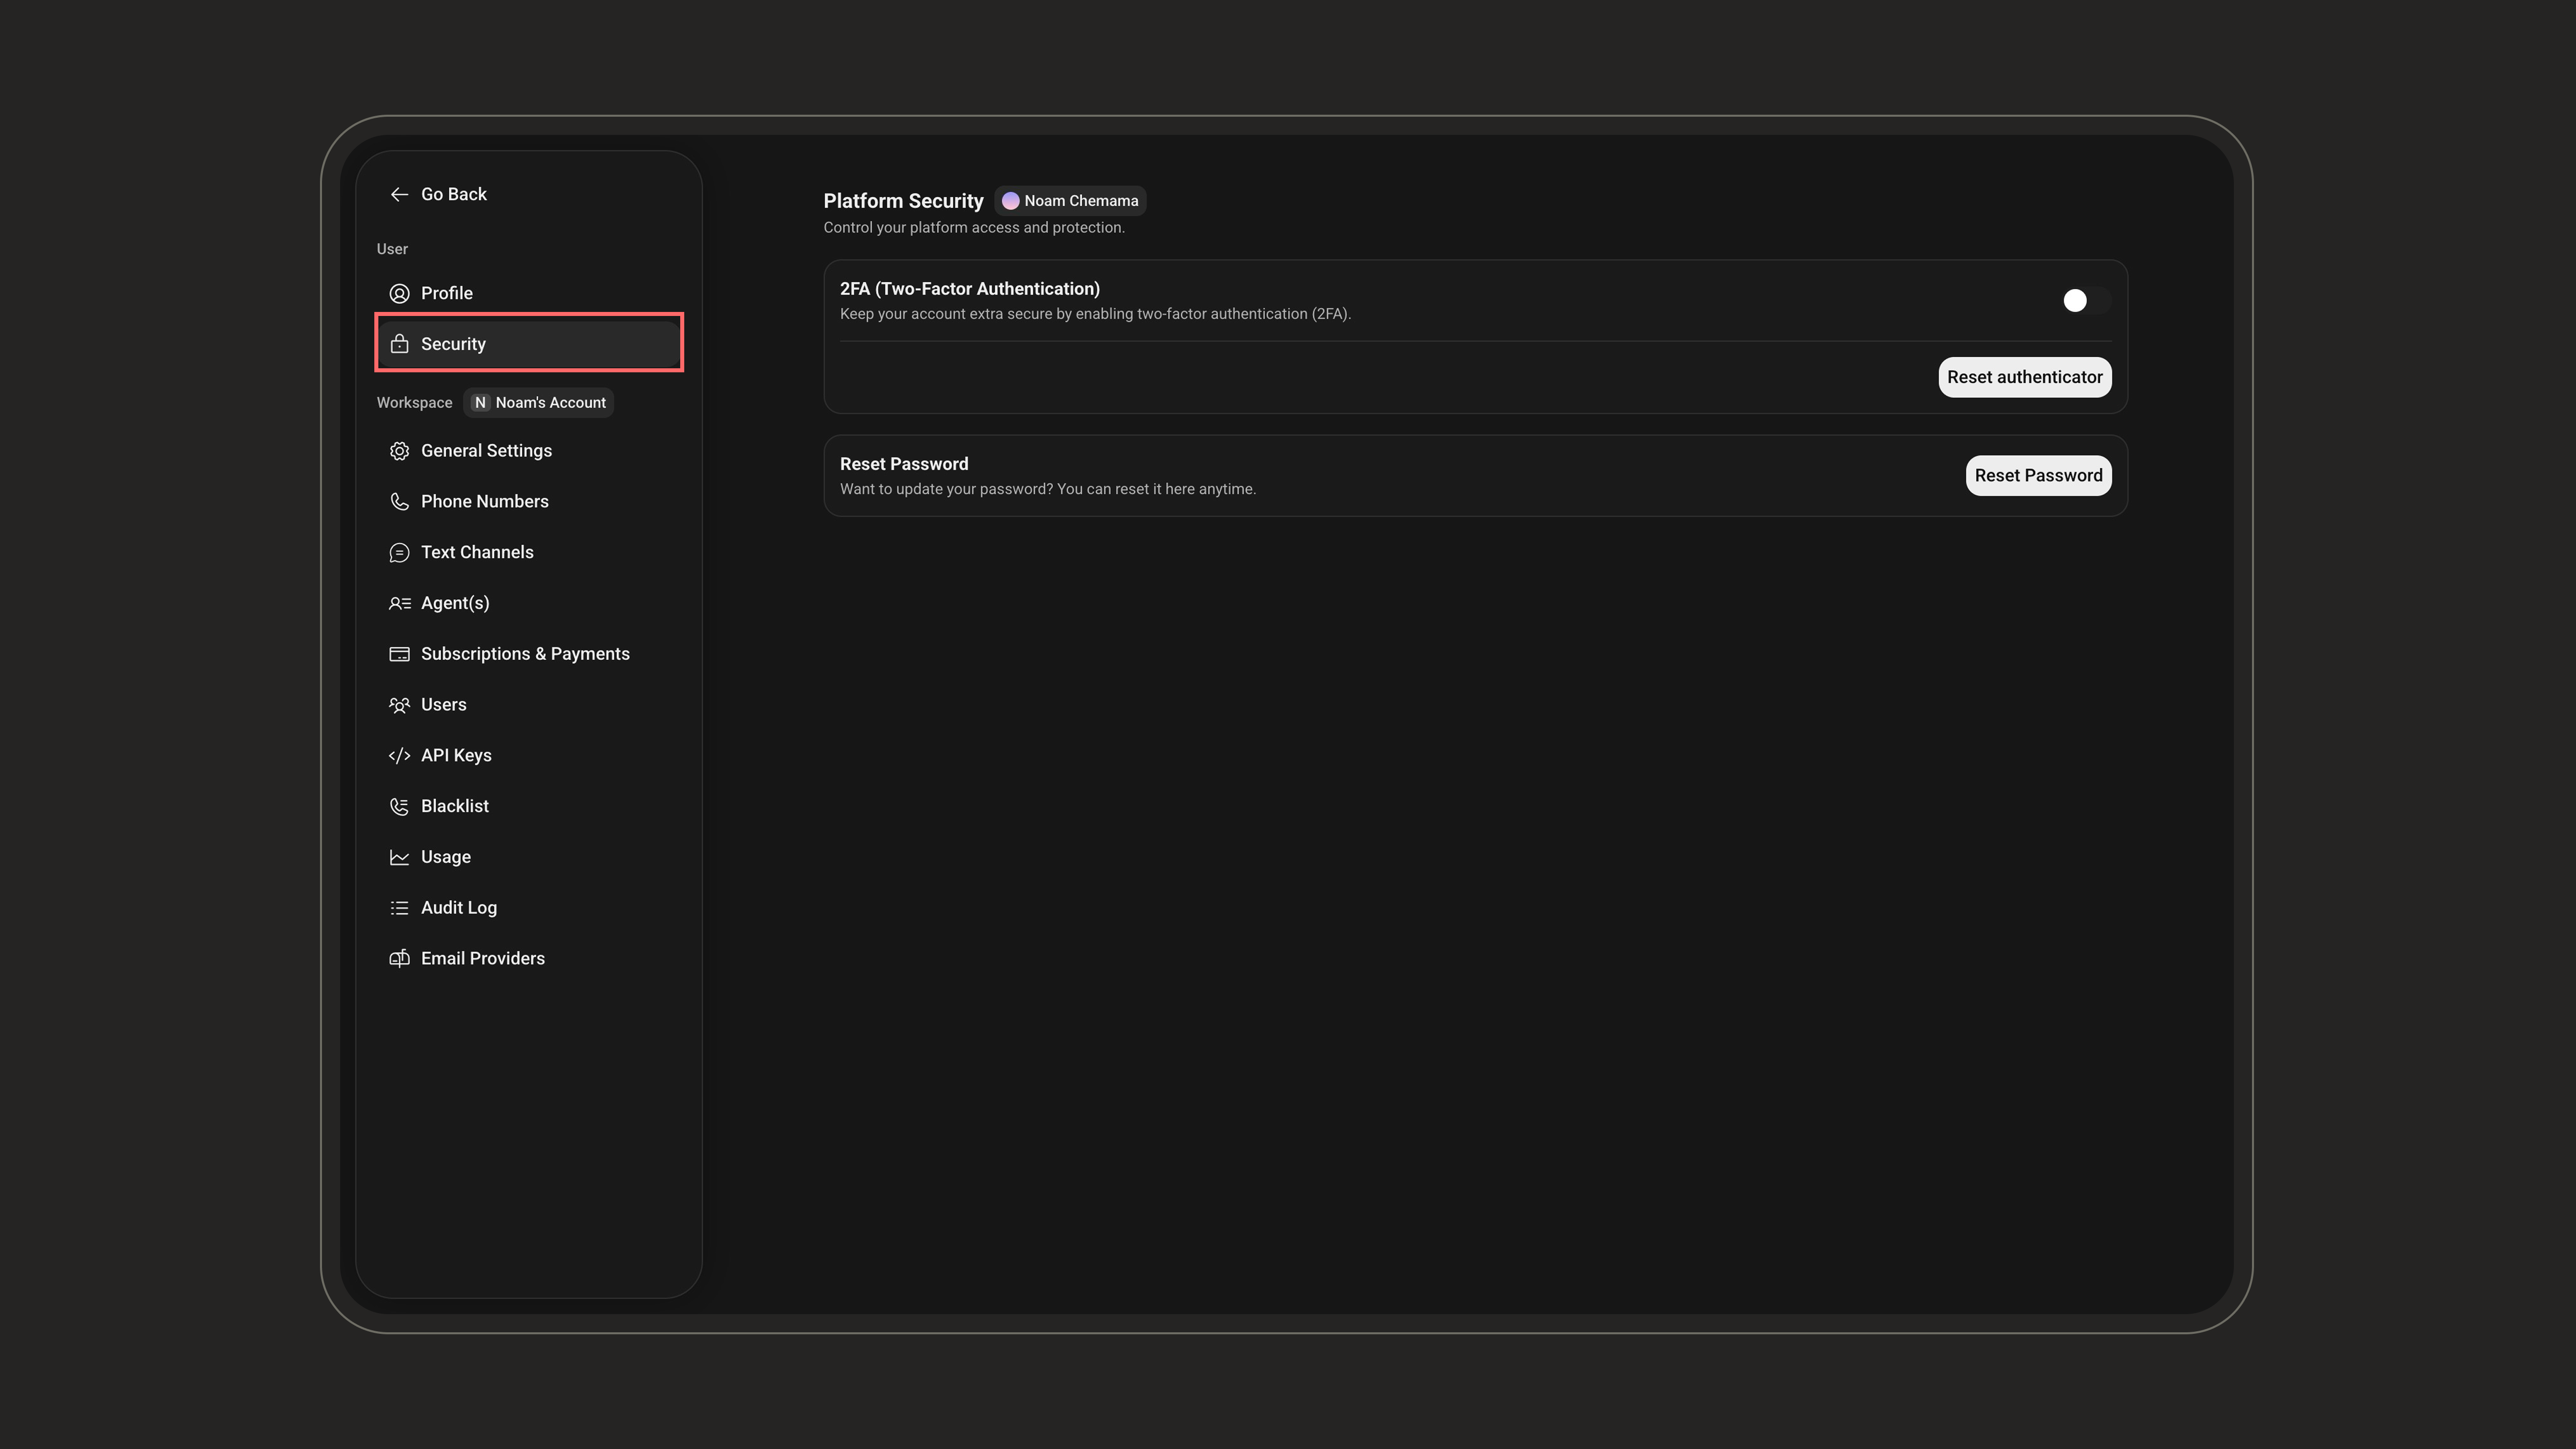Click the Users label
This screenshot has width=2576, height=1449.
click(x=443, y=705)
